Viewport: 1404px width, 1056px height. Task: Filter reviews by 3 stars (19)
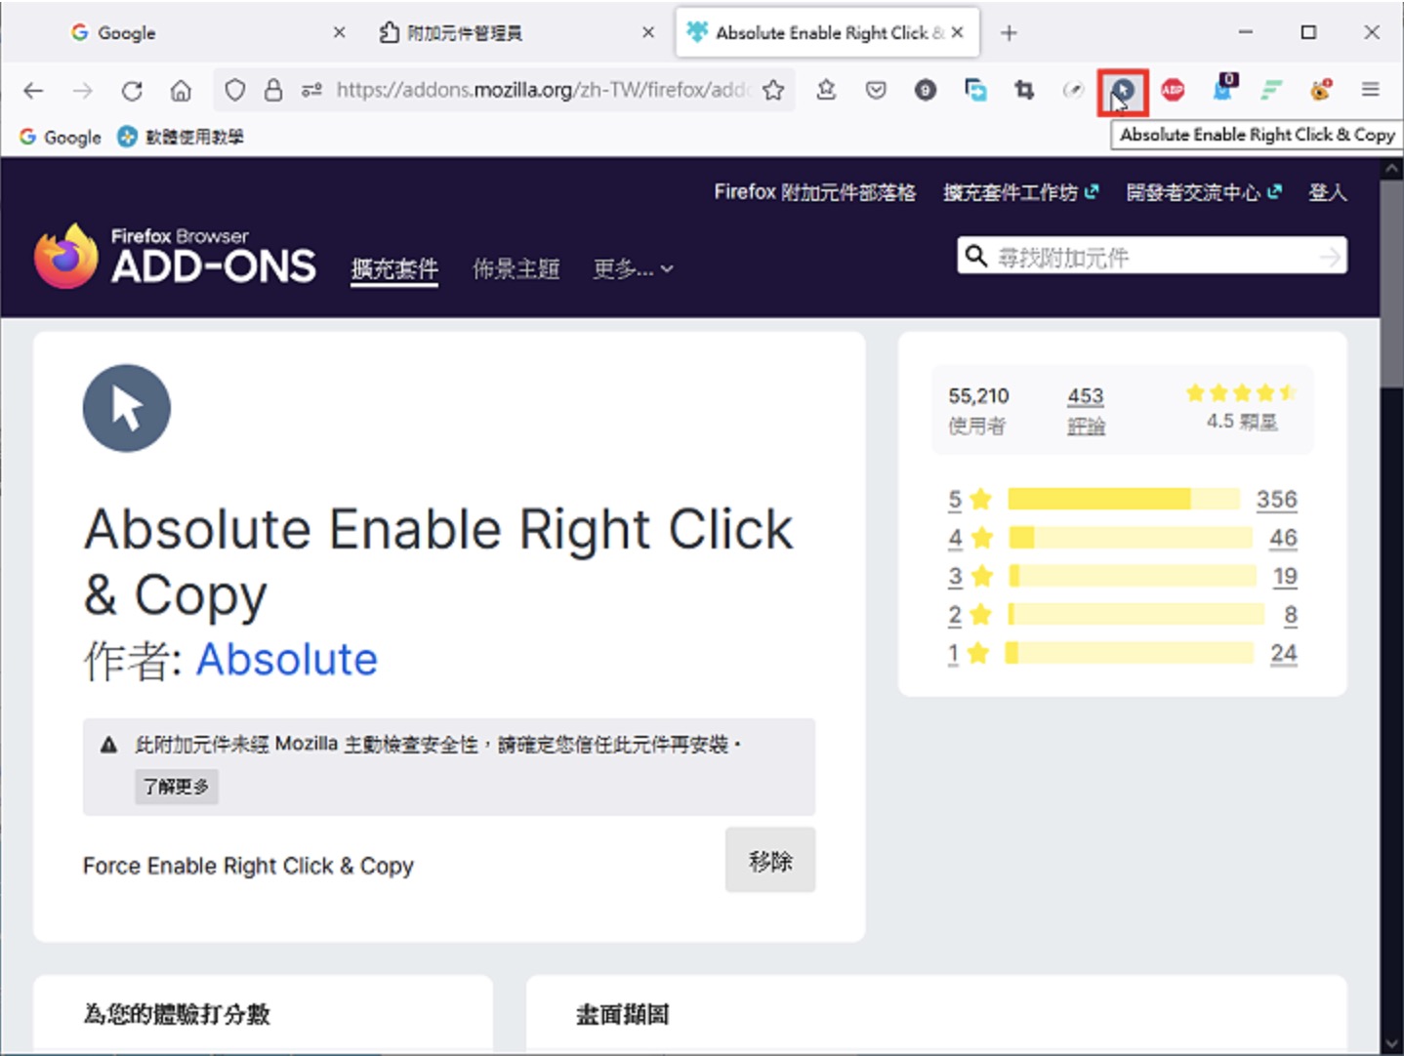[x=1285, y=577]
